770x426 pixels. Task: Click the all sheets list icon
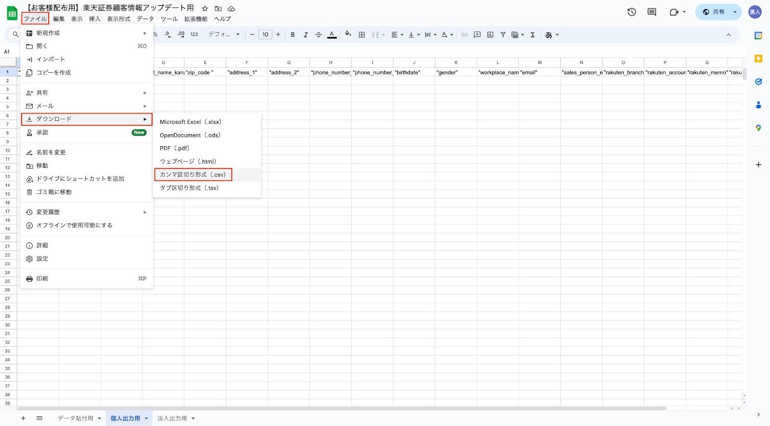tap(39, 418)
